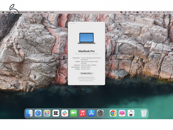Click the További infók... button
Viewport: 173px width, 130px height.
click(86, 73)
